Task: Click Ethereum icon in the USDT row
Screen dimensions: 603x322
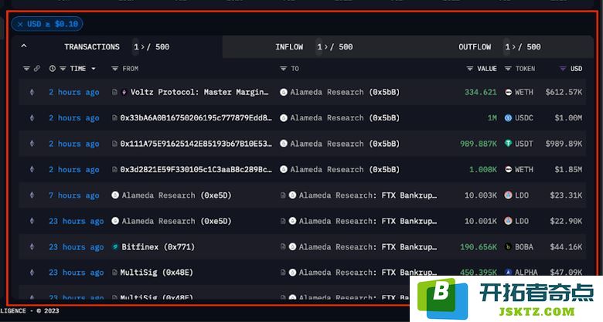Action: click(32, 144)
